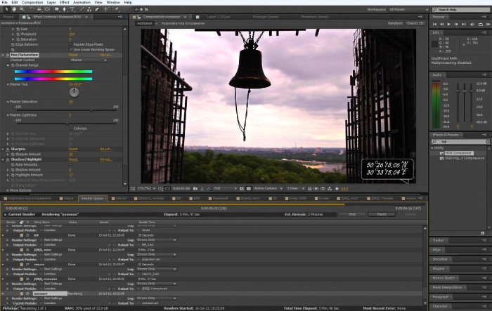Image resolution: width=492 pixels, height=311 pixels.
Task: Pause the current render
Action: (382, 214)
